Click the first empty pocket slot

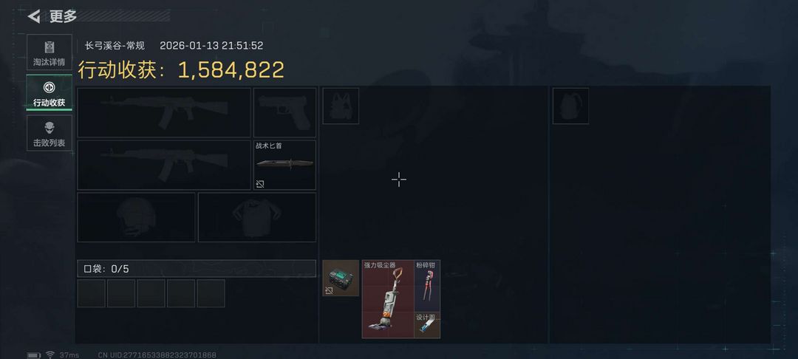point(91,293)
